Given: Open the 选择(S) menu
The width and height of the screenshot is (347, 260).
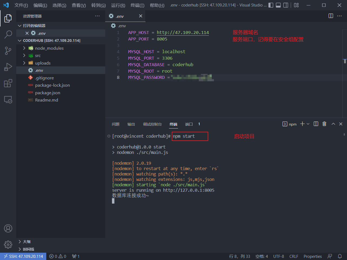Looking at the screenshot, I should (59, 5).
